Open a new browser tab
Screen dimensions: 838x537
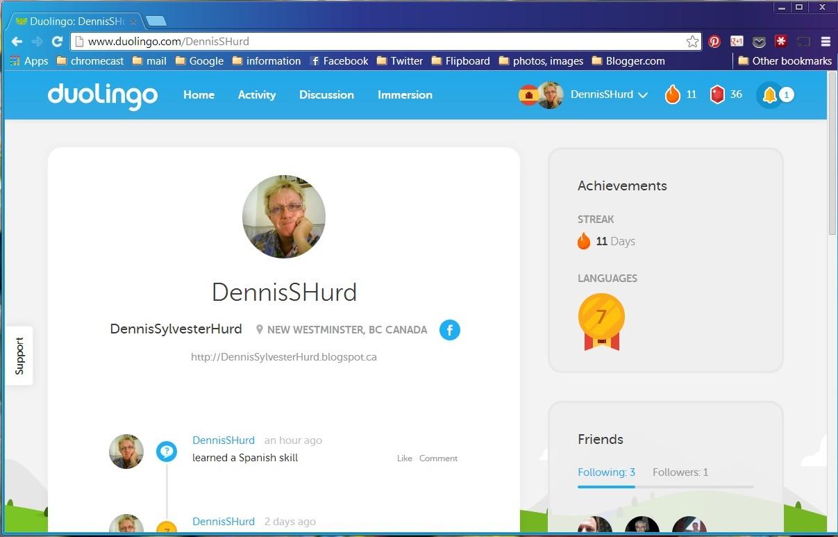[156, 22]
